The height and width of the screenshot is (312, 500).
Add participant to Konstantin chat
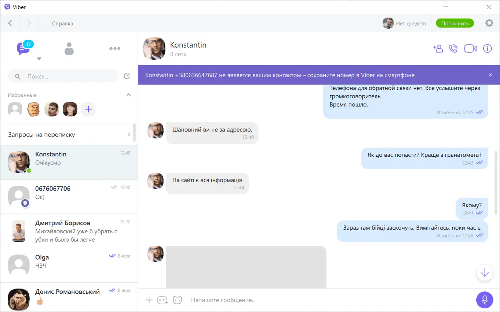[438, 49]
